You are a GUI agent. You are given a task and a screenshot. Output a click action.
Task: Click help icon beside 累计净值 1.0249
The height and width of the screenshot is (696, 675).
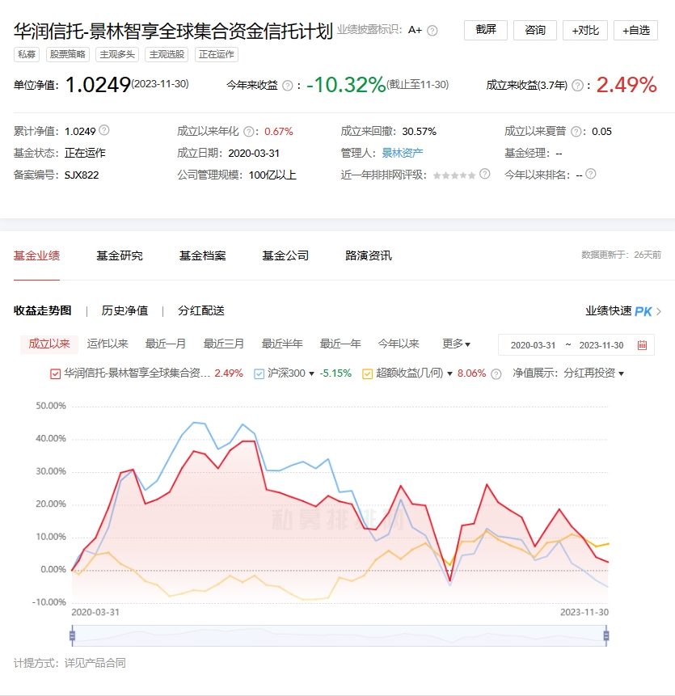[103, 130]
